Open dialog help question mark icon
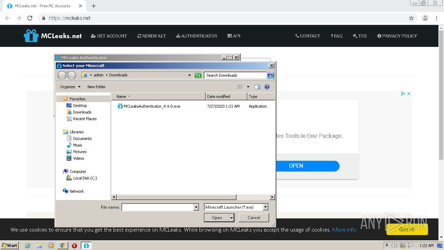 (267, 87)
